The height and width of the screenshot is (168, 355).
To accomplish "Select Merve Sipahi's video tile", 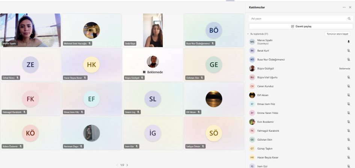I will [30, 30].
